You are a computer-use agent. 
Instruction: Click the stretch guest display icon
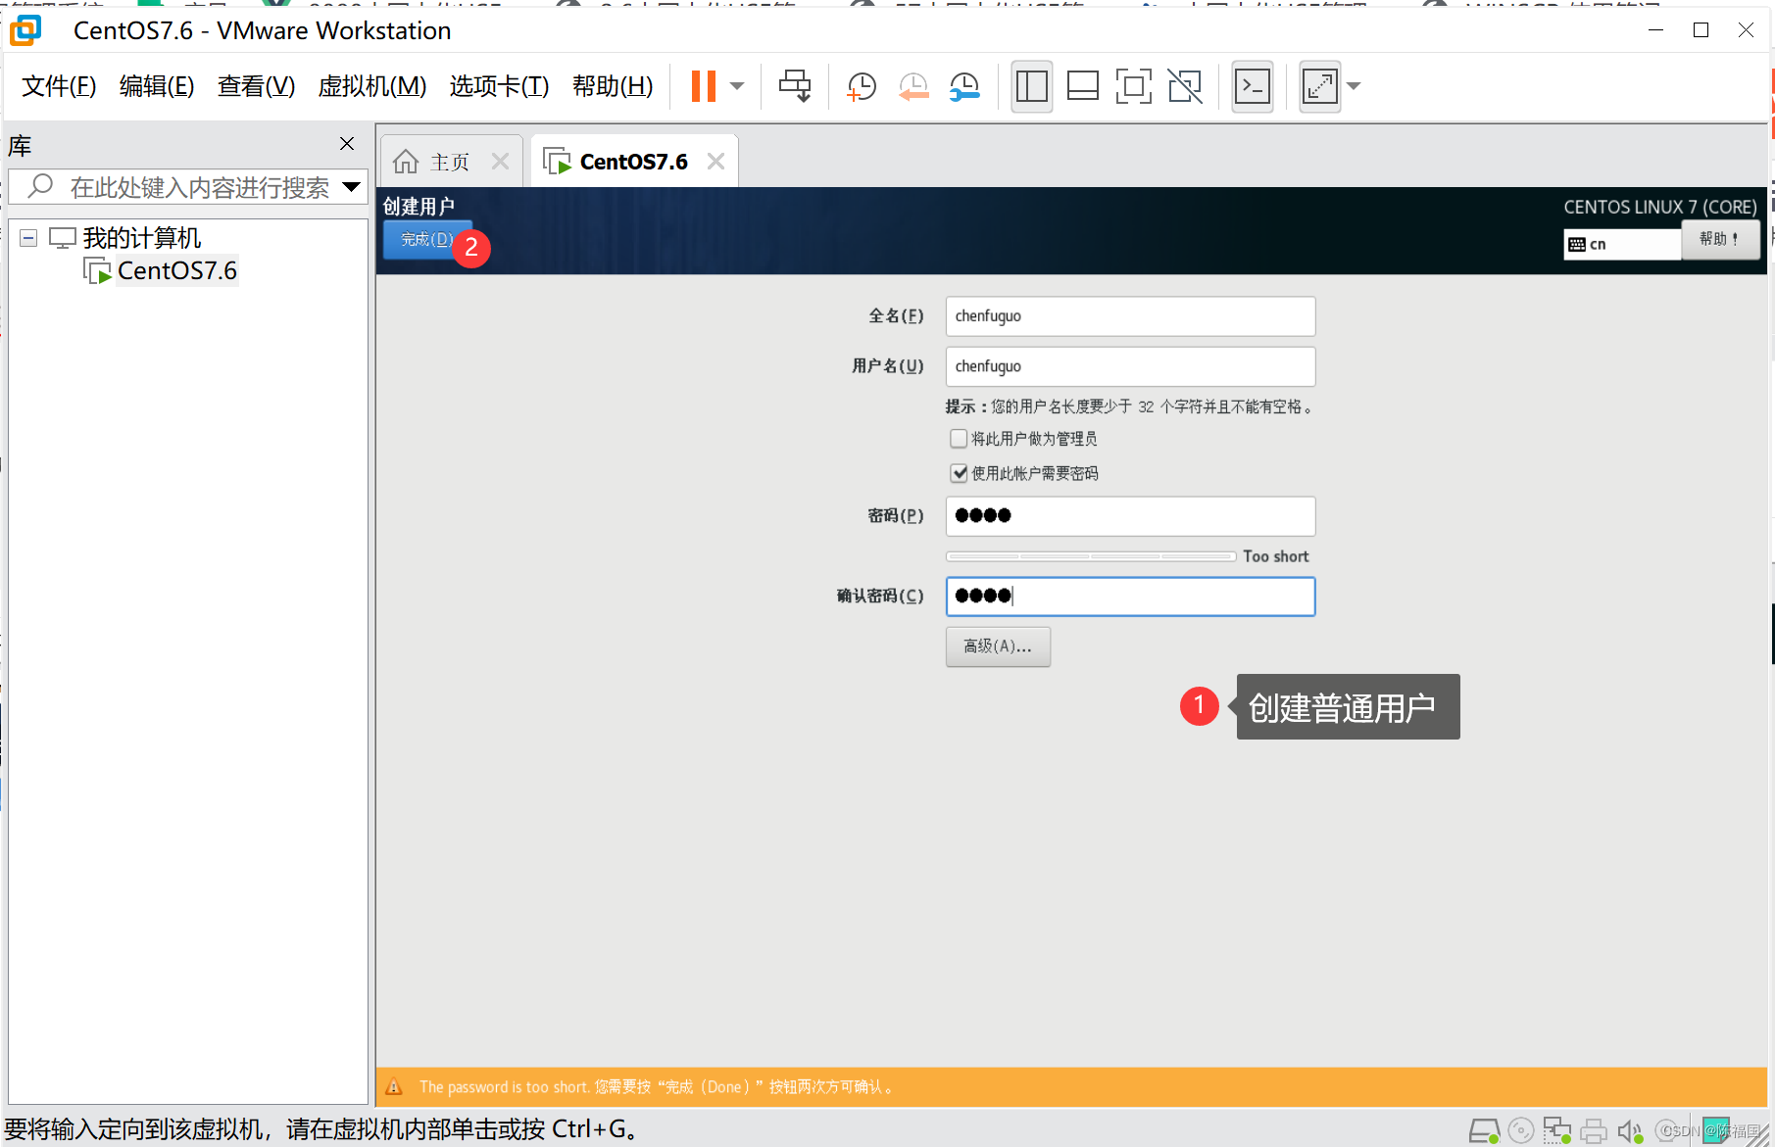[1320, 86]
